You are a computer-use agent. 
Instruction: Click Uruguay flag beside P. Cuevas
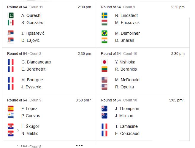coord(11,116)
